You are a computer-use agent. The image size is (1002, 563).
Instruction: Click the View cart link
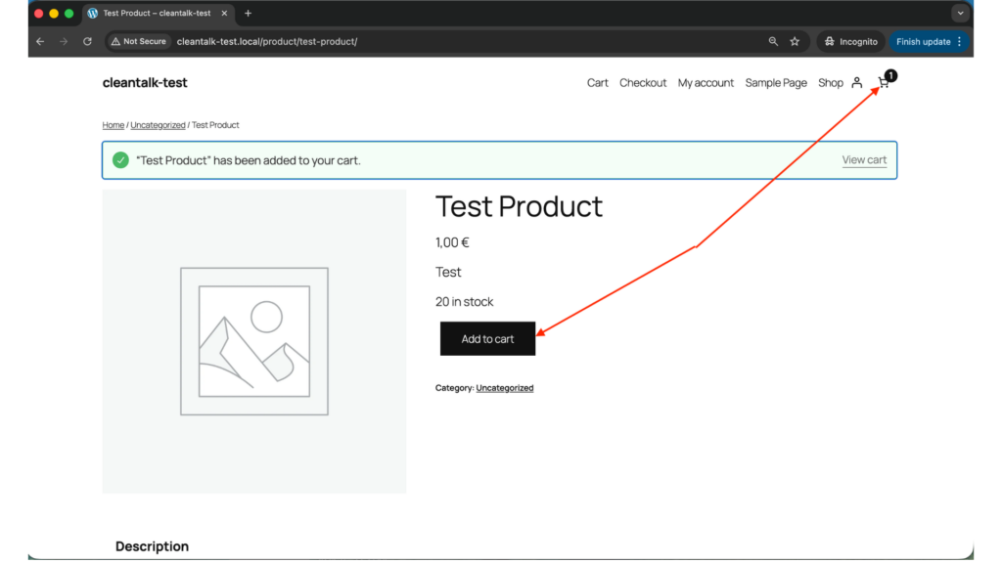point(864,159)
